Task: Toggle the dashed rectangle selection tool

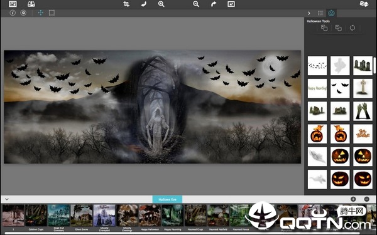Action: pos(52,13)
